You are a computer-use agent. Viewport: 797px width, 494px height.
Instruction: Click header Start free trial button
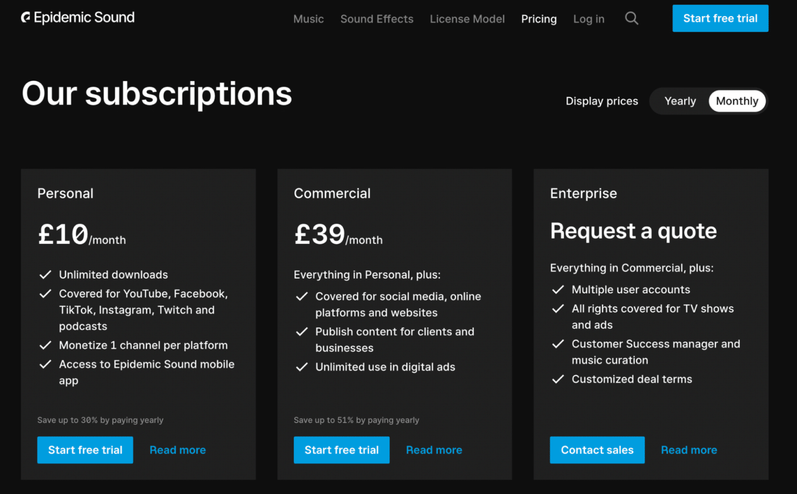720,18
